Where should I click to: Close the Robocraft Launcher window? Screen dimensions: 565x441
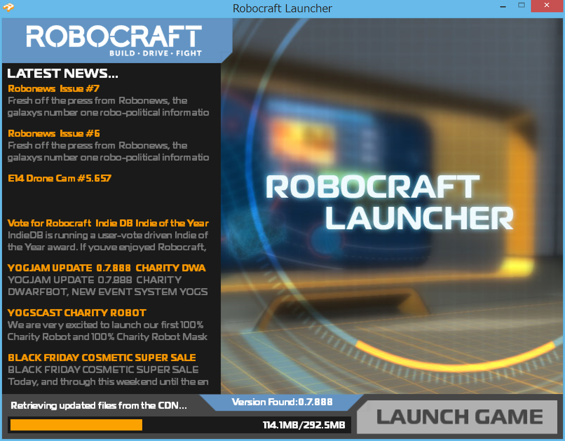[547, 6]
